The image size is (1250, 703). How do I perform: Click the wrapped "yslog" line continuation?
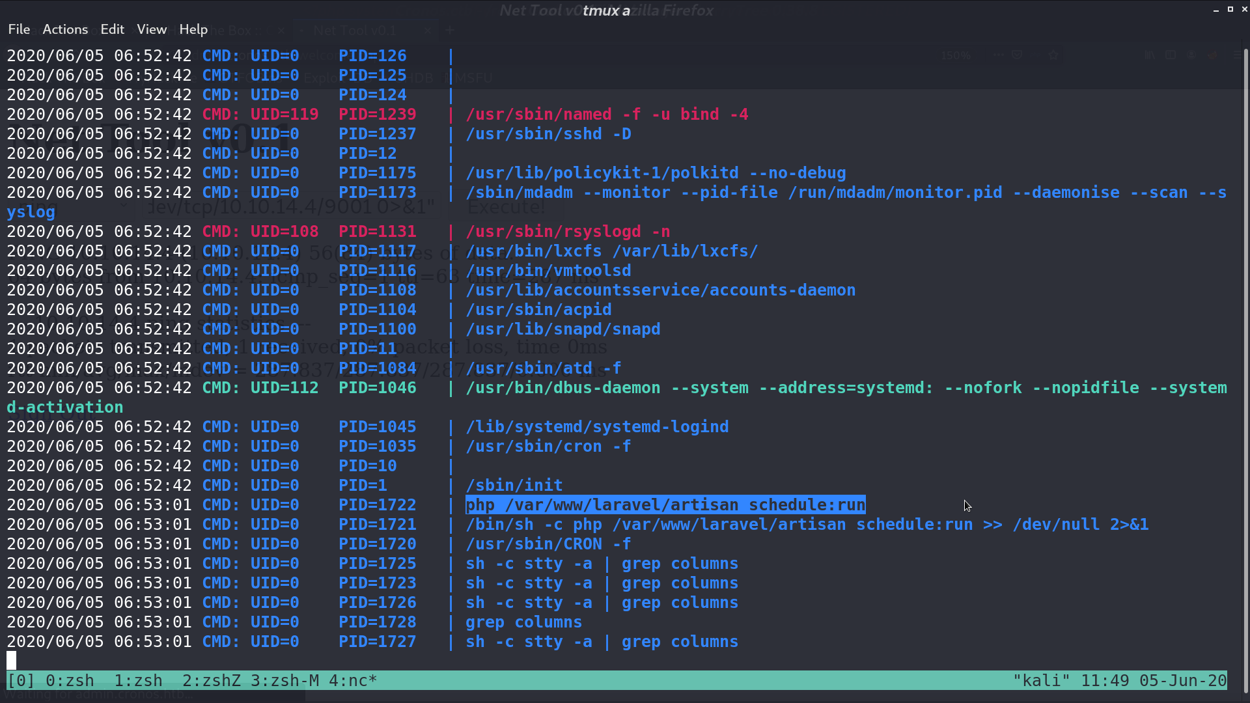(x=31, y=212)
